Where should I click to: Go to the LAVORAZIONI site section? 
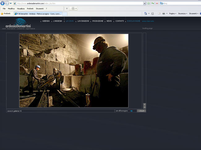(x=83, y=21)
